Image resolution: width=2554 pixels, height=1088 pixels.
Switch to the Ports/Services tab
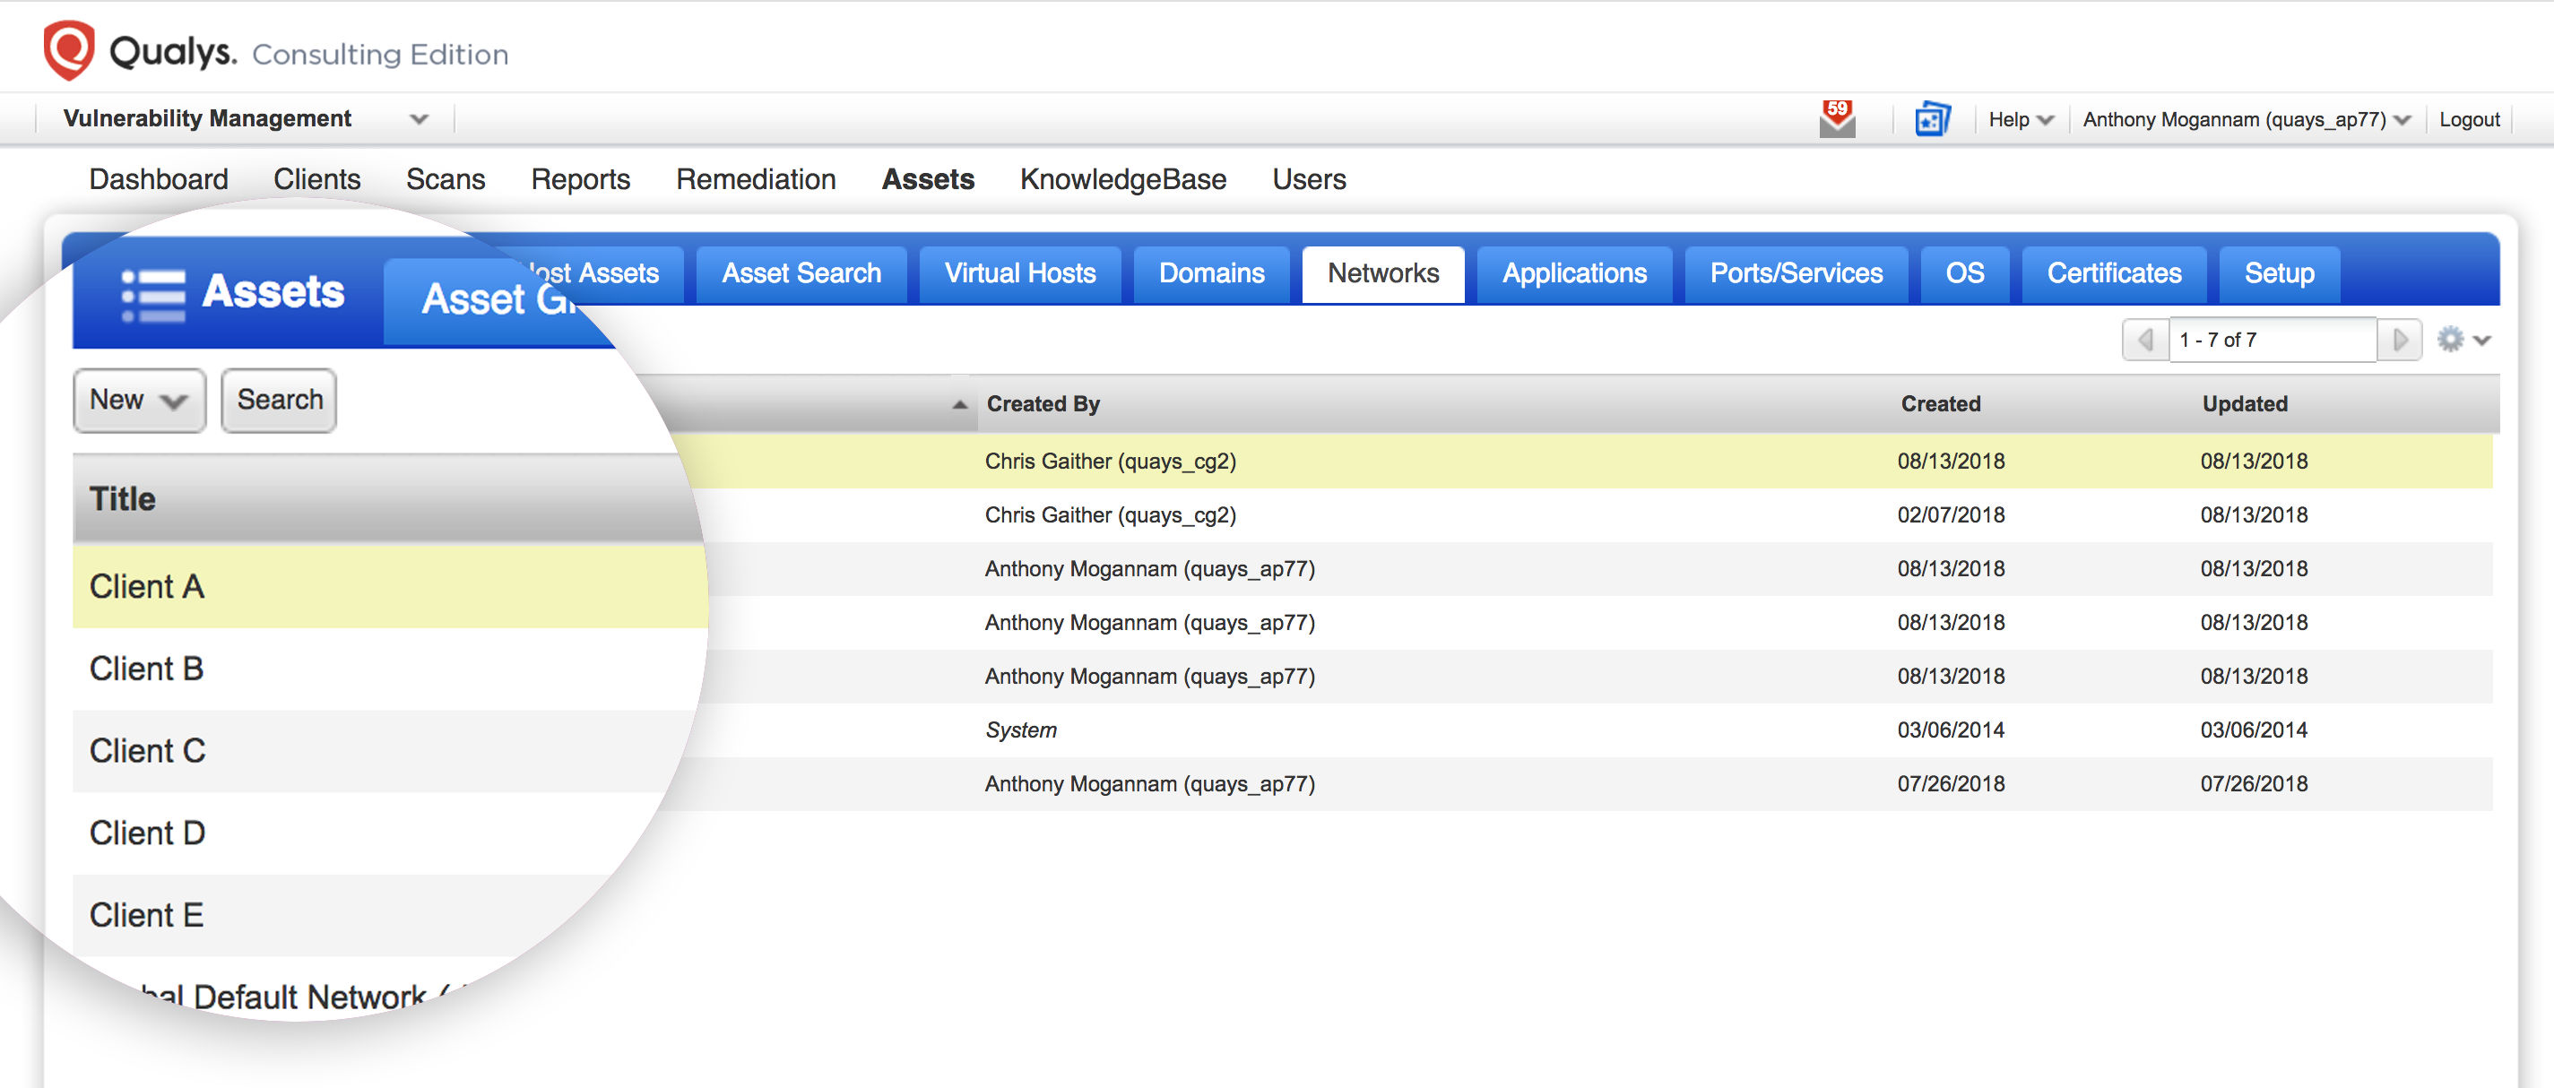(x=1796, y=273)
